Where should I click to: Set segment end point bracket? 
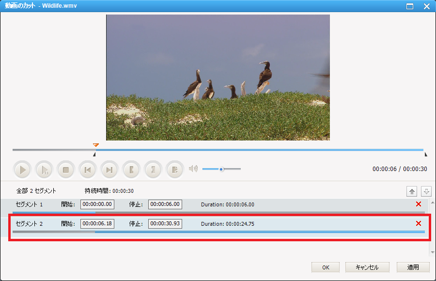pos(153,170)
